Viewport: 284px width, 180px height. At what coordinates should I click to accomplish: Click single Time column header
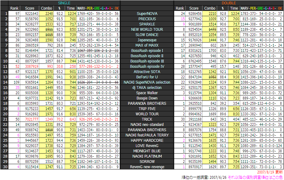tap(71, 8)
